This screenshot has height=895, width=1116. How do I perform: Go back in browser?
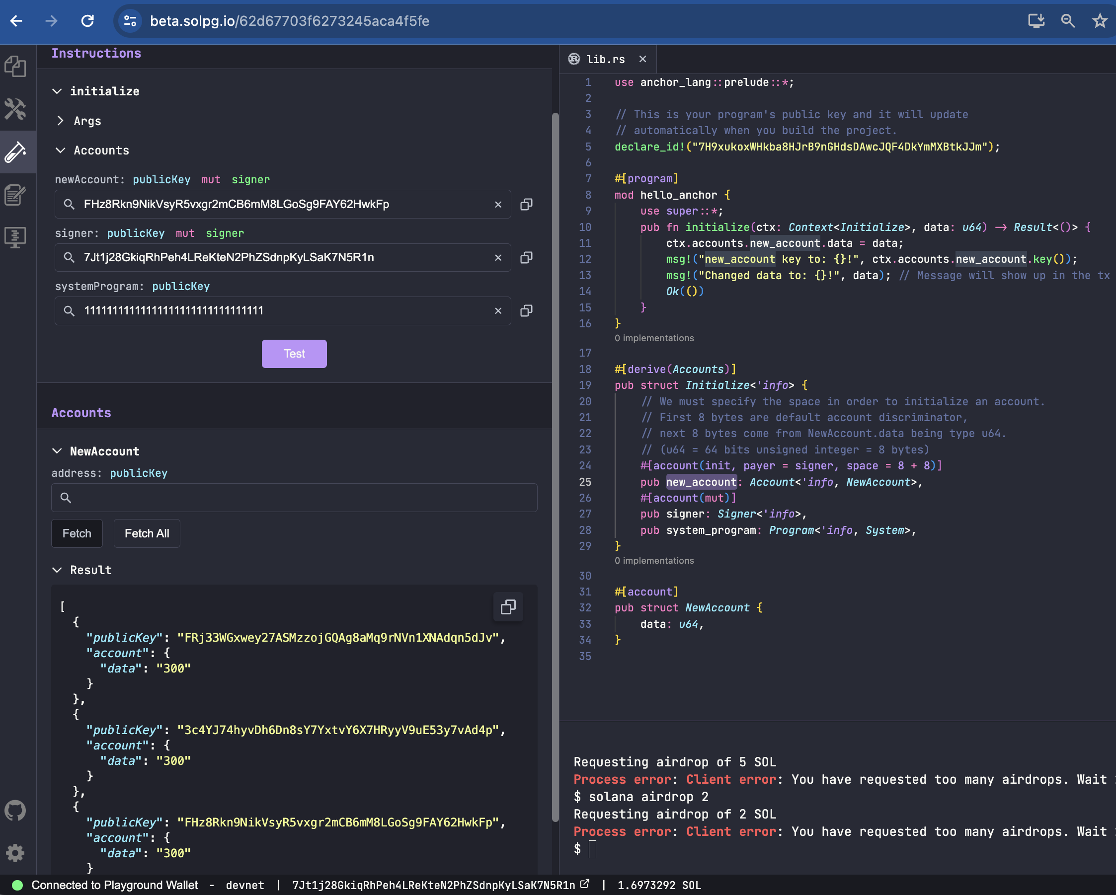[x=16, y=21]
